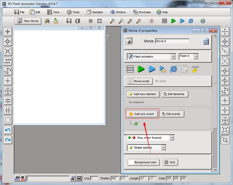Expand the Stop when finished dropdown

(172, 138)
